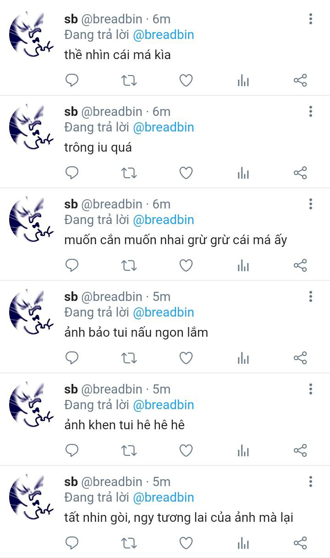Retweet the "trông iu quá" tweet
This screenshot has height=558, width=330.
[x=129, y=173]
